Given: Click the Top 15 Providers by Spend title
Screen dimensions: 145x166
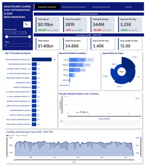Looking at the screenshot, I should click(17, 53).
